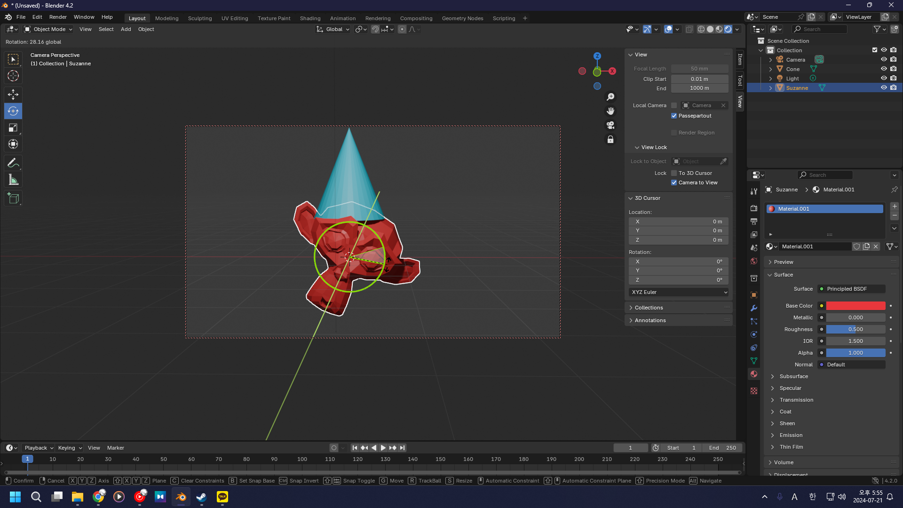Image resolution: width=903 pixels, height=508 pixels.
Task: Click the red Base Color swatch
Action: [855, 306]
